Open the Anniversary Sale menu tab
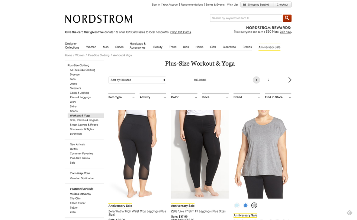 point(269,47)
